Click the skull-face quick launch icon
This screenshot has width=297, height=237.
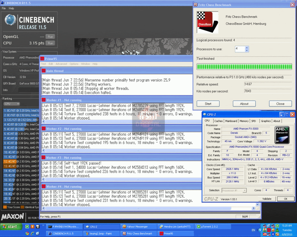pos(38,226)
